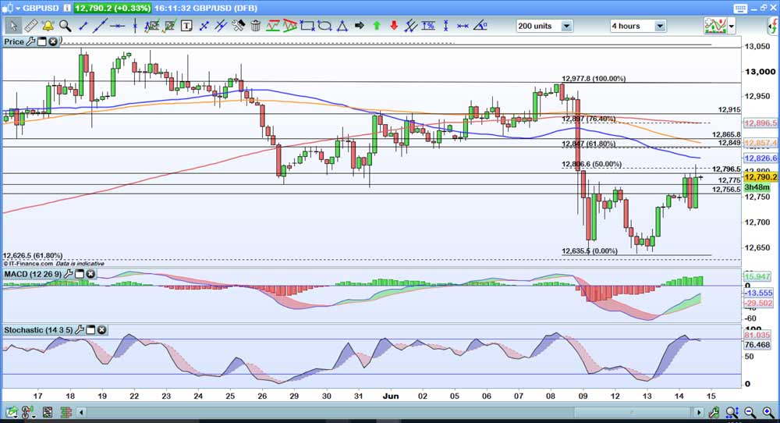
Task: Insert a black right arrow marker
Action: click(359, 26)
